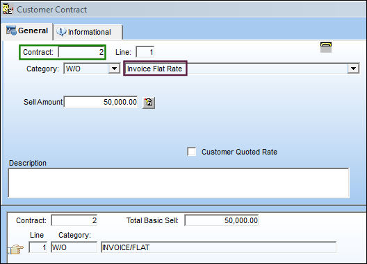Click inside the Description text box
Image resolution: width=367 pixels, height=264 pixels.
[x=179, y=183]
